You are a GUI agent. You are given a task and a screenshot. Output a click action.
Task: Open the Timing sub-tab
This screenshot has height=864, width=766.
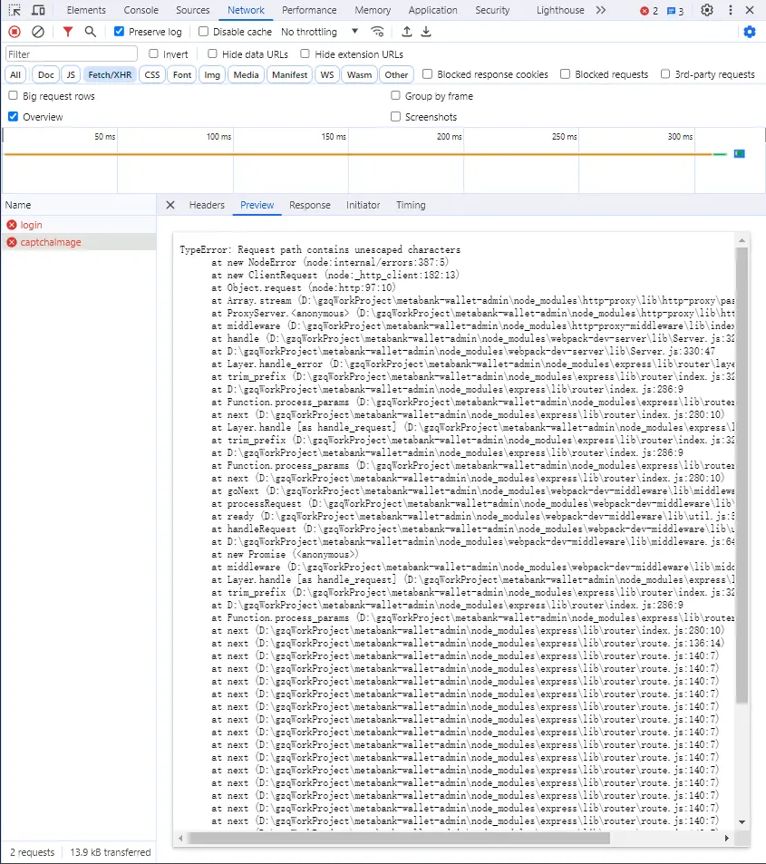tap(411, 205)
